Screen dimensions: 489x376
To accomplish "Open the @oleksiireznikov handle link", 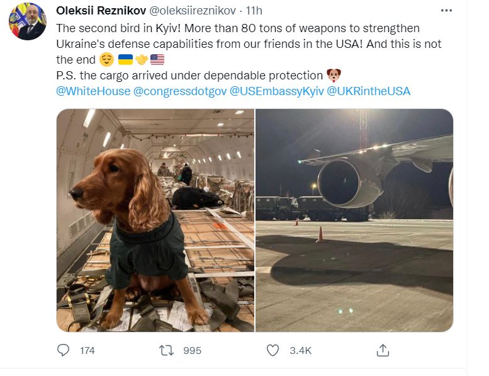I will coord(193,11).
